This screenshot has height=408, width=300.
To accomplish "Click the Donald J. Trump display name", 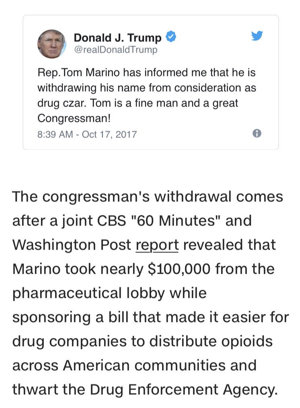I will point(117,37).
